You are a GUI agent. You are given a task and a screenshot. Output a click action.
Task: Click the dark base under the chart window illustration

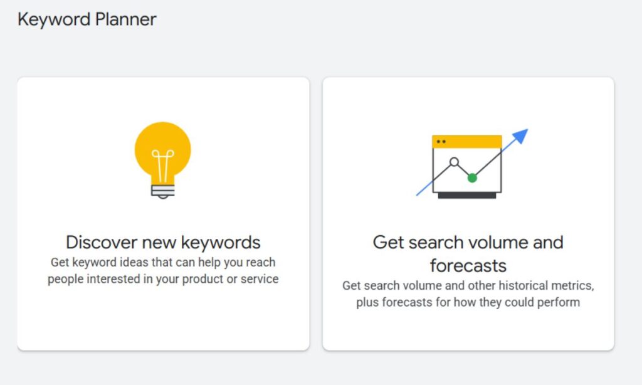click(468, 196)
